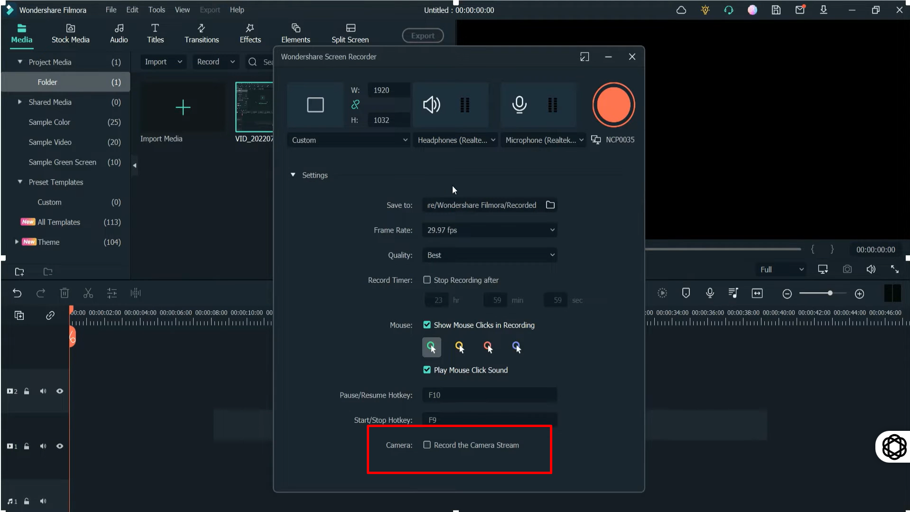Check Stop Recording after in Record Timer

427,280
